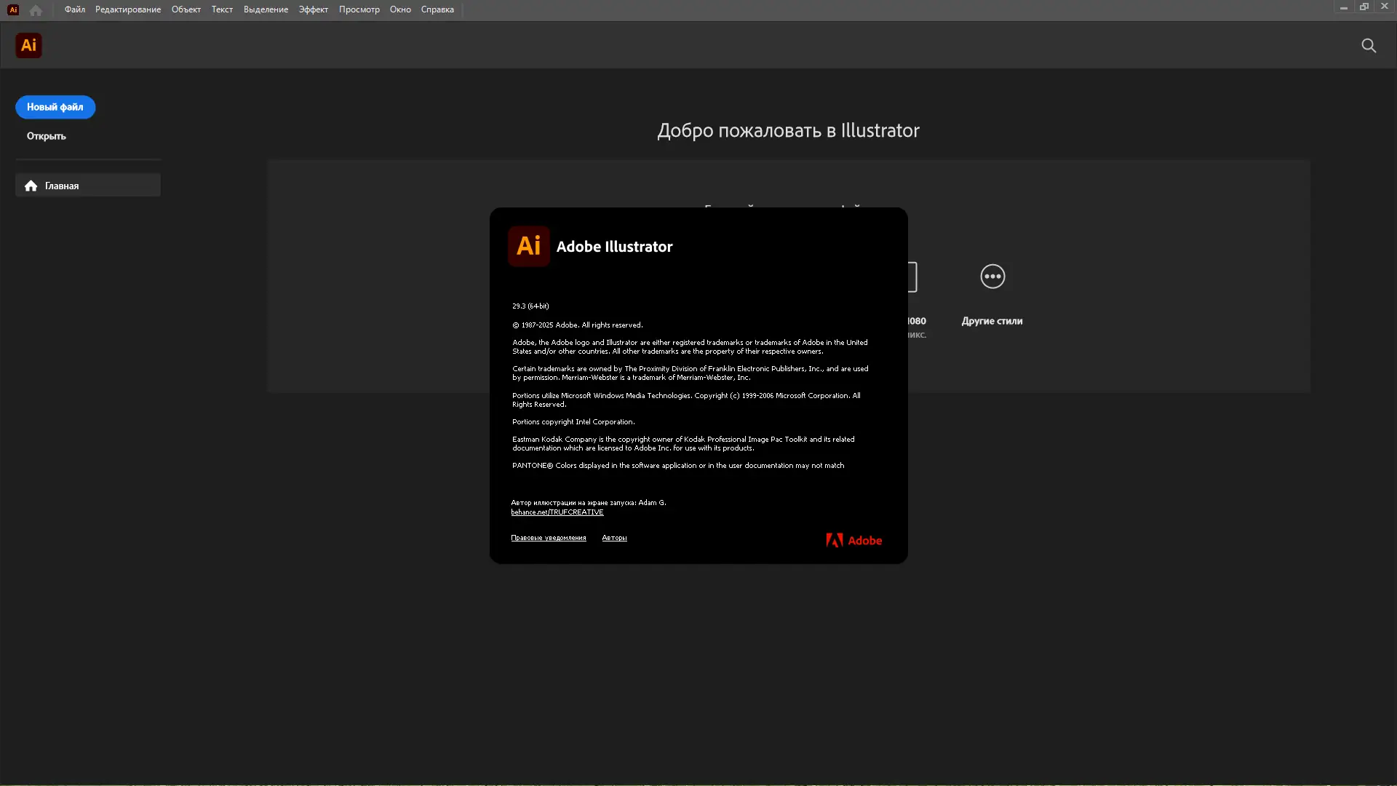Image resolution: width=1397 pixels, height=786 pixels.
Task: Click the Открыть button
Action: click(47, 136)
